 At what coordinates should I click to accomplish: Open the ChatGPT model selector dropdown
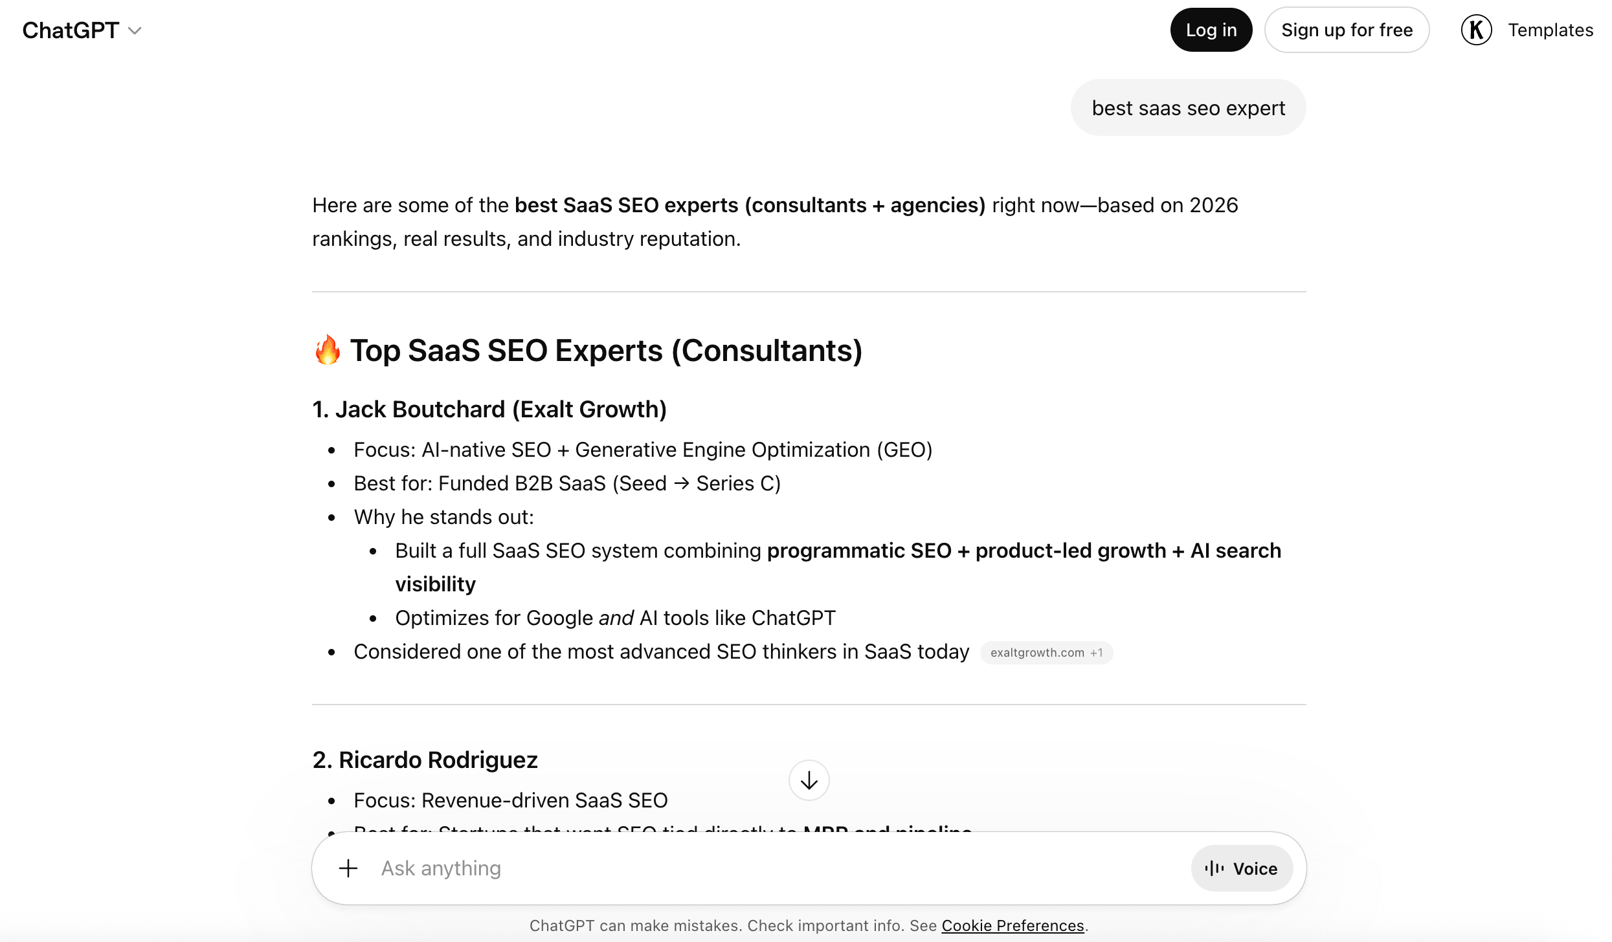[x=82, y=30]
